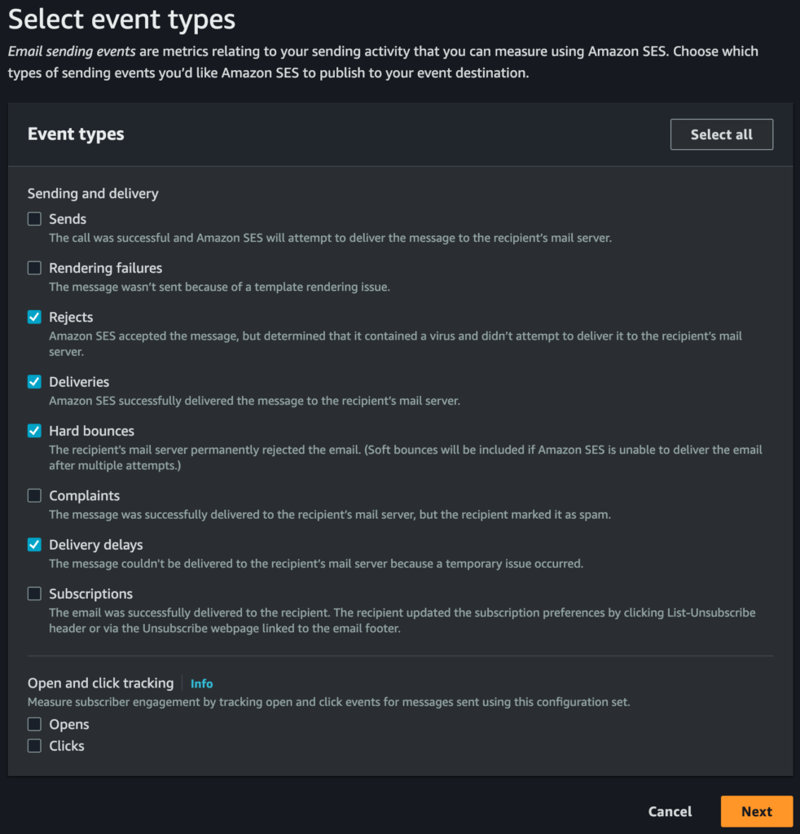Click the Opens label text

click(x=69, y=724)
